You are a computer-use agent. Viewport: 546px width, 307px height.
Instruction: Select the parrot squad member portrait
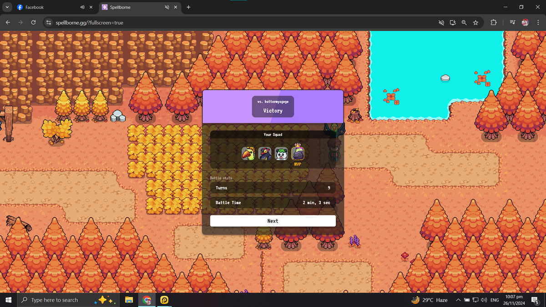click(x=248, y=154)
